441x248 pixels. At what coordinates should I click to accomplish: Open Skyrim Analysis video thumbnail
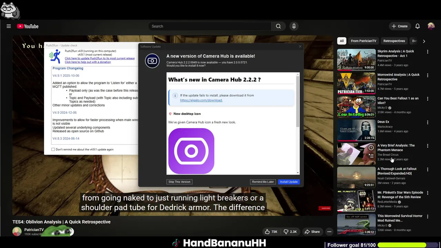356,60
